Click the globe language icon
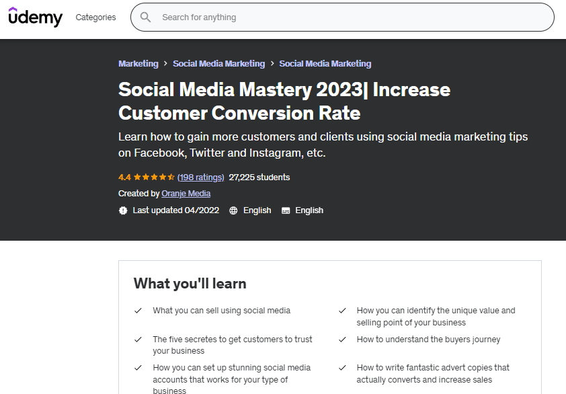The width and height of the screenshot is (566, 394). (233, 210)
